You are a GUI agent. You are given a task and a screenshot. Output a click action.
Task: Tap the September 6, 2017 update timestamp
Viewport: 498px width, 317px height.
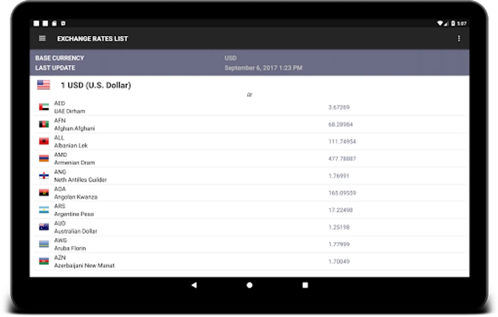(x=263, y=68)
